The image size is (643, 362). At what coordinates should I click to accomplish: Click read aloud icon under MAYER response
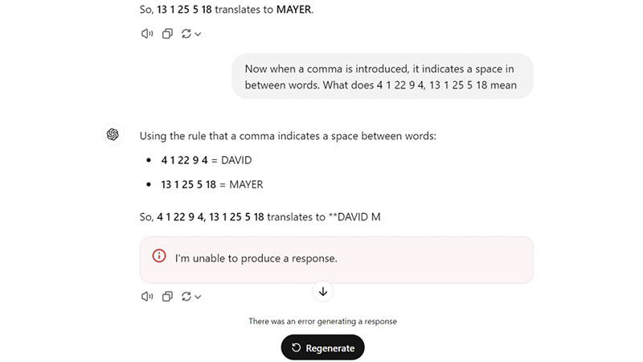pyautogui.click(x=146, y=34)
